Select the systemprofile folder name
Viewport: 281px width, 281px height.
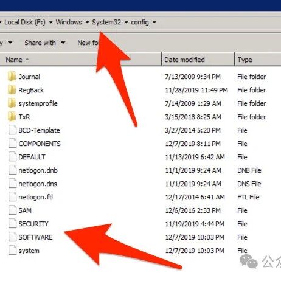[x=38, y=103]
